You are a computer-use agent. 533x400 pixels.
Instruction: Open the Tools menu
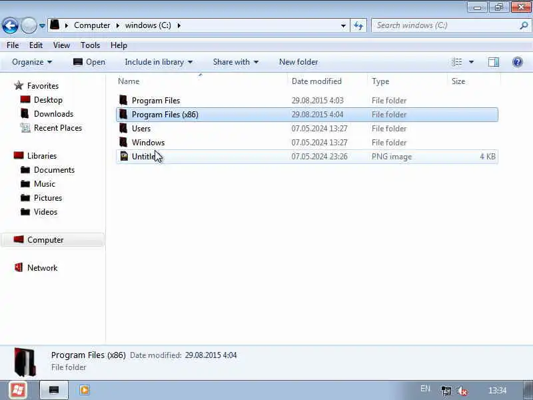(x=90, y=45)
